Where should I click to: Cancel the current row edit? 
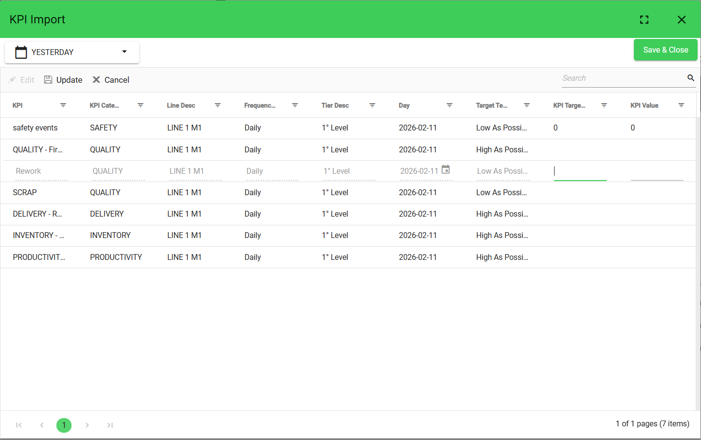111,80
